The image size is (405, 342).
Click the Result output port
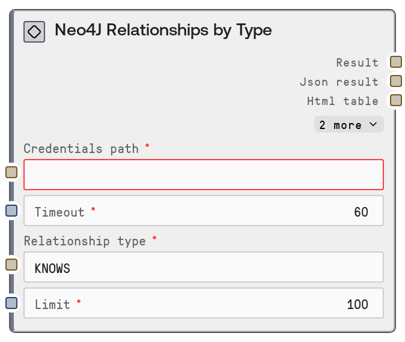point(395,62)
